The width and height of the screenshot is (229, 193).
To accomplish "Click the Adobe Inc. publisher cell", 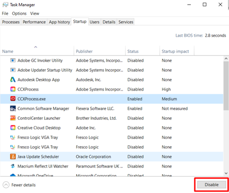I will 85,128.
